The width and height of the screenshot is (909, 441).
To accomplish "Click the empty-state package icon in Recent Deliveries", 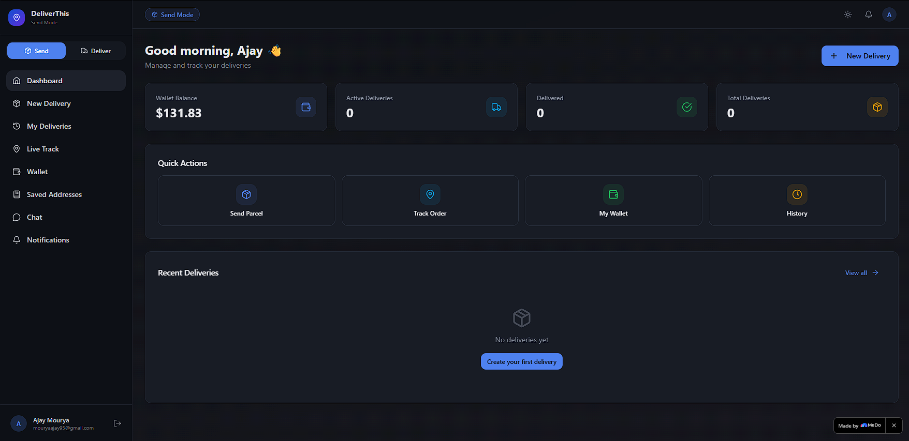I will click(522, 318).
